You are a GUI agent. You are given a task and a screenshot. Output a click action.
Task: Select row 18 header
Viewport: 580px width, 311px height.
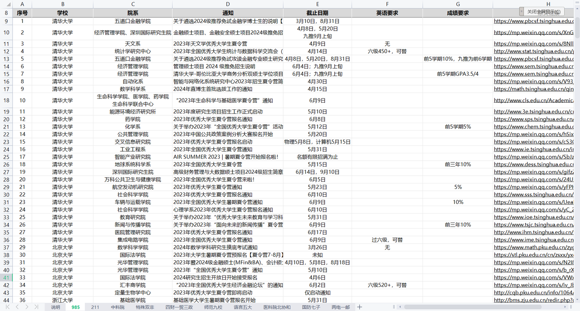6,100
